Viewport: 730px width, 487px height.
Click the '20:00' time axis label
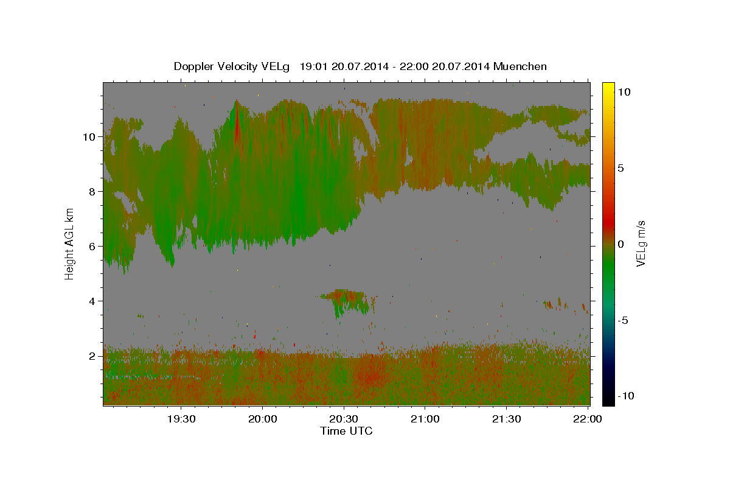tap(263, 419)
